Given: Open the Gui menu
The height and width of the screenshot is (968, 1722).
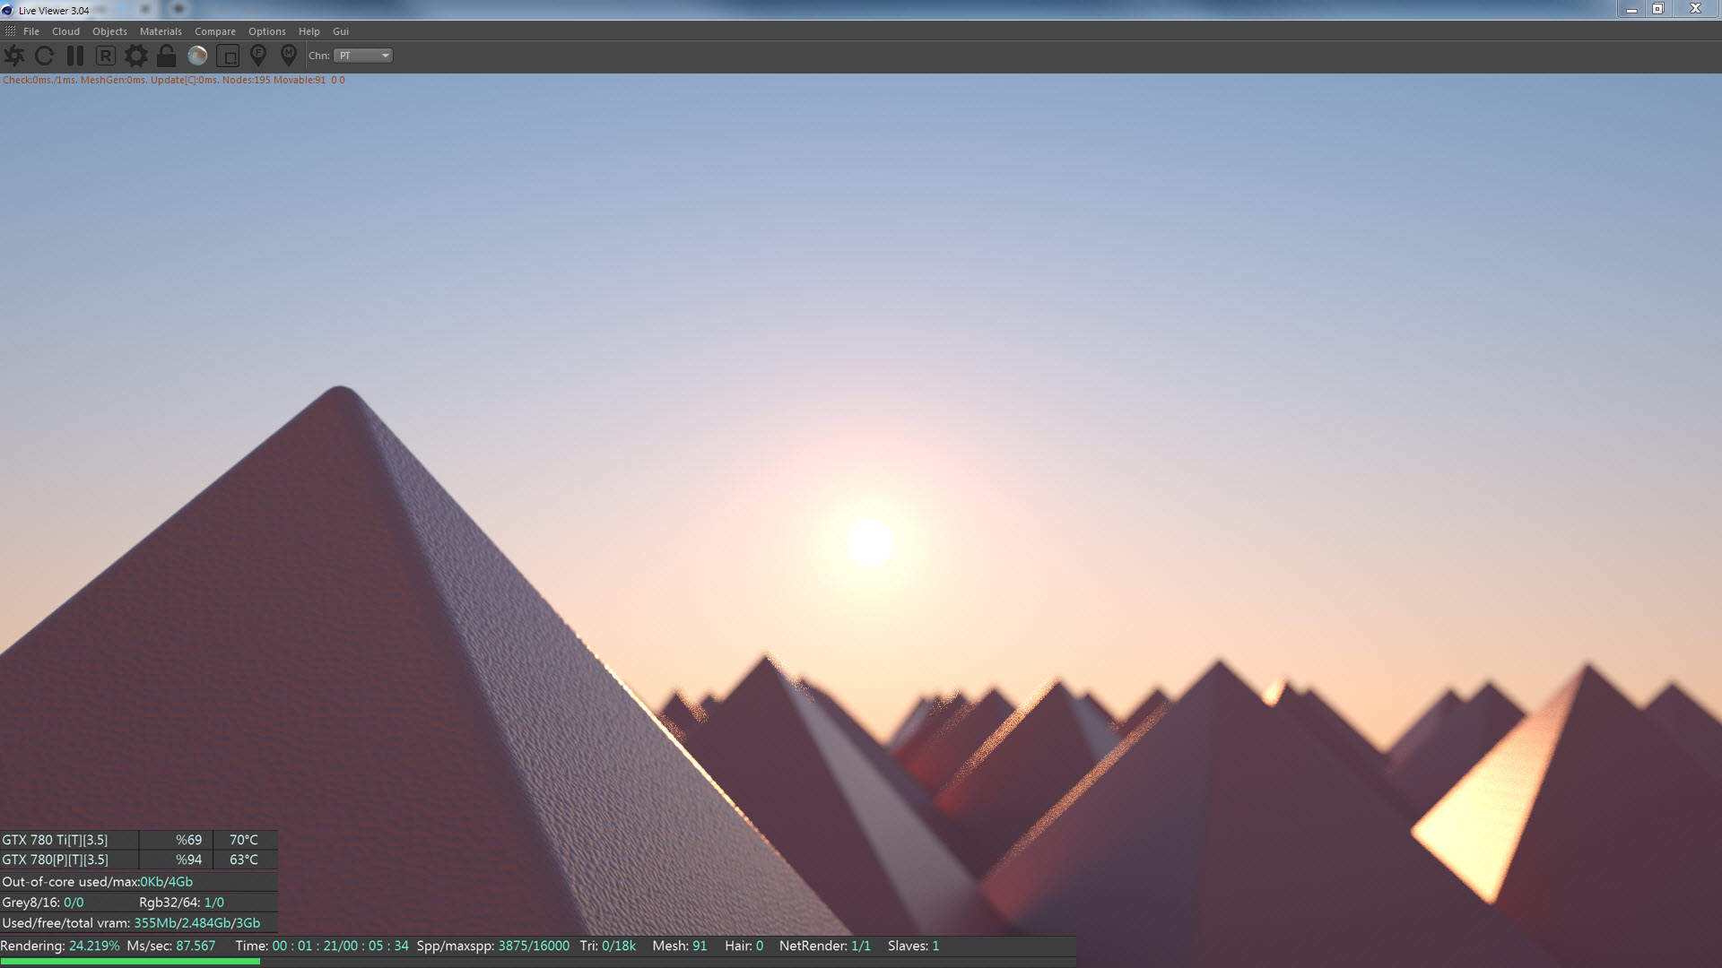Looking at the screenshot, I should (x=341, y=31).
